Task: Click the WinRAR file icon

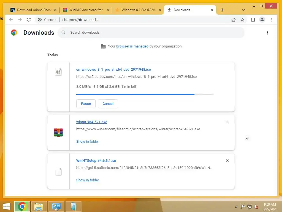Action: point(58,132)
